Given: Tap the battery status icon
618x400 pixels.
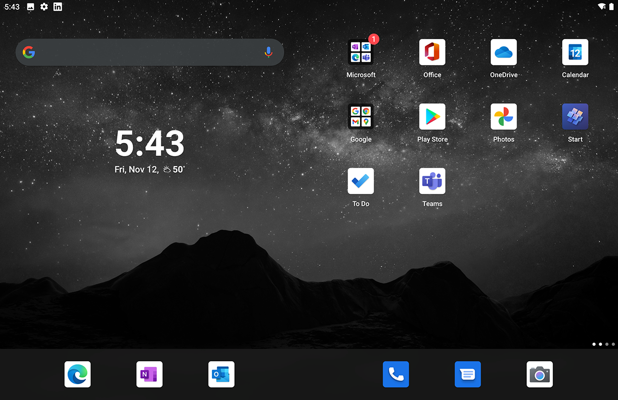Looking at the screenshot, I should (x=611, y=7).
